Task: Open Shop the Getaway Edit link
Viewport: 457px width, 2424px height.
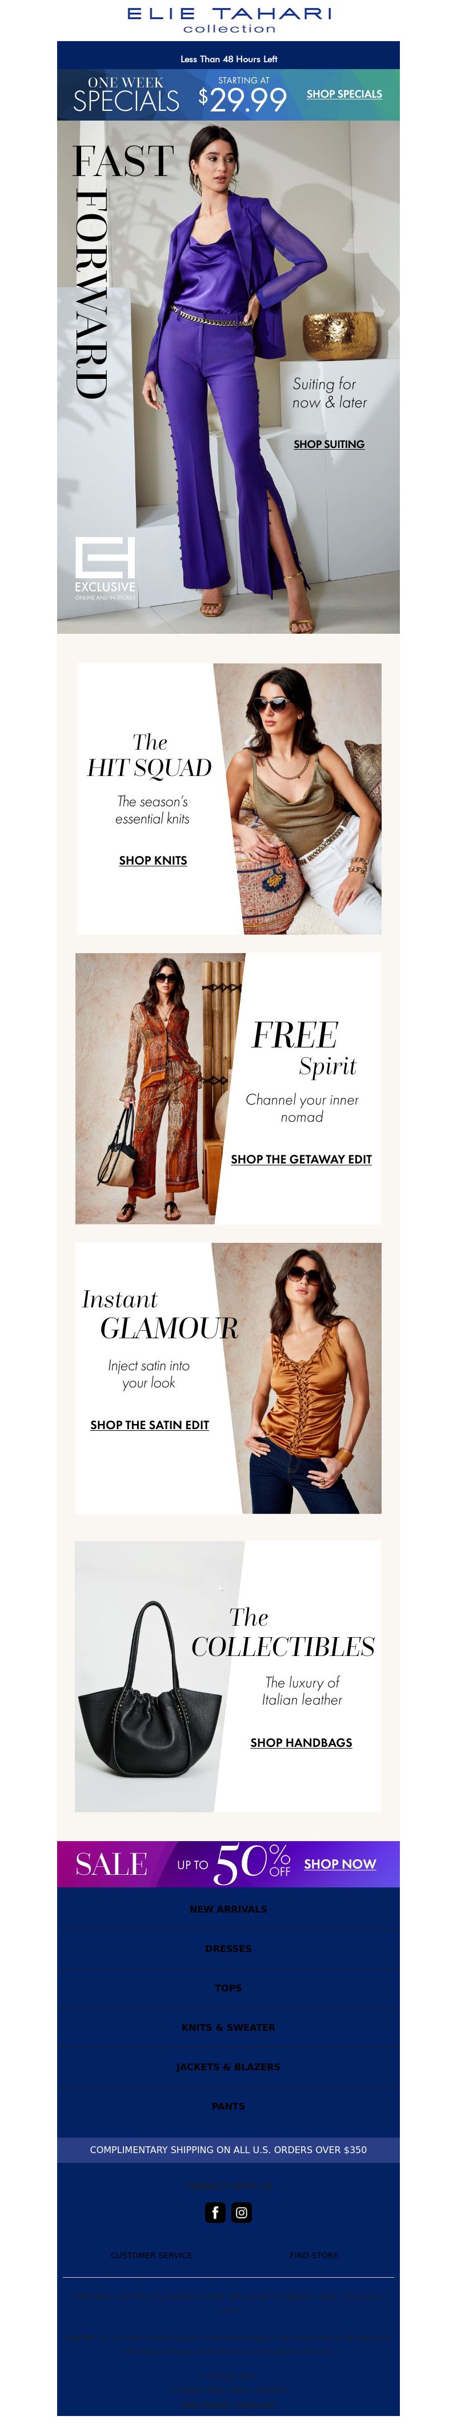Action: pos(301,1159)
